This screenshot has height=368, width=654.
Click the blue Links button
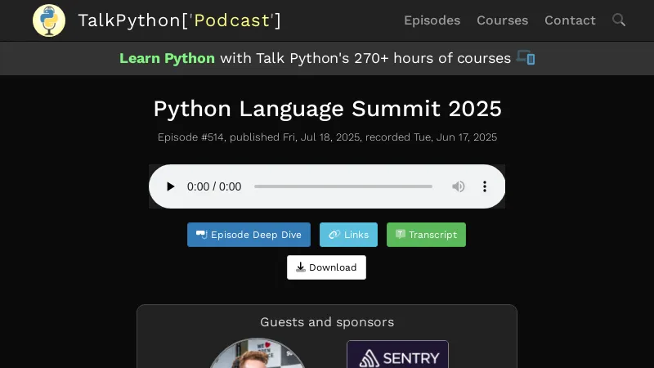(348, 235)
